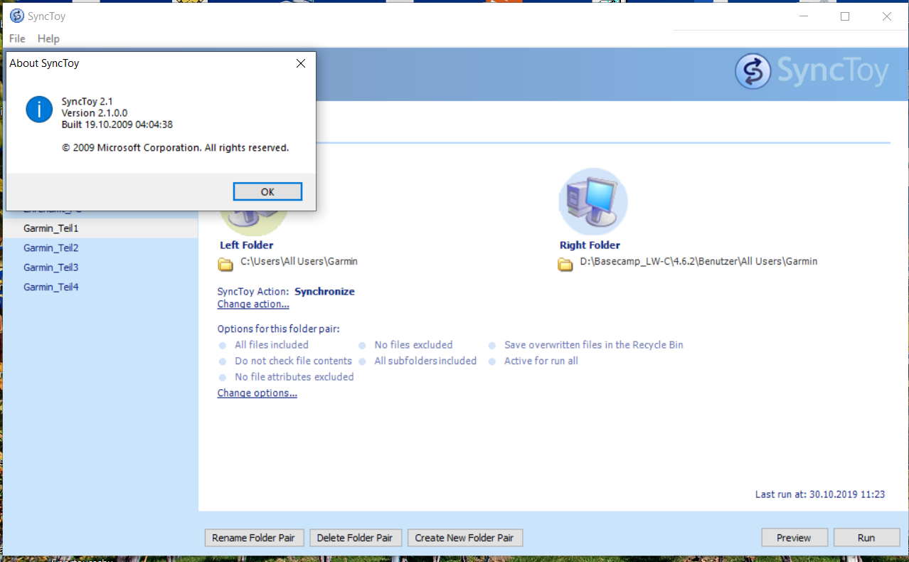The image size is (909, 562).
Task: Run the selected folder pair
Action: click(866, 538)
